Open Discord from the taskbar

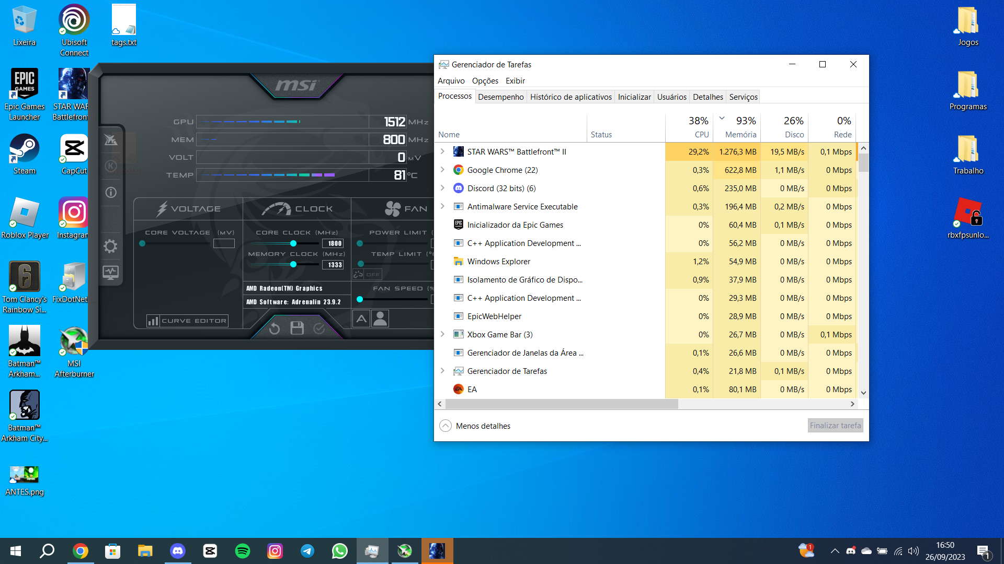178,551
